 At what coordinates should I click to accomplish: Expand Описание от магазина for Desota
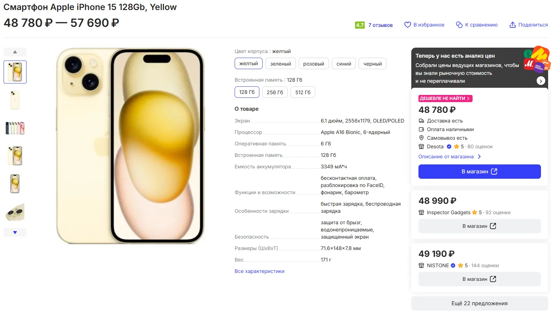(x=449, y=157)
